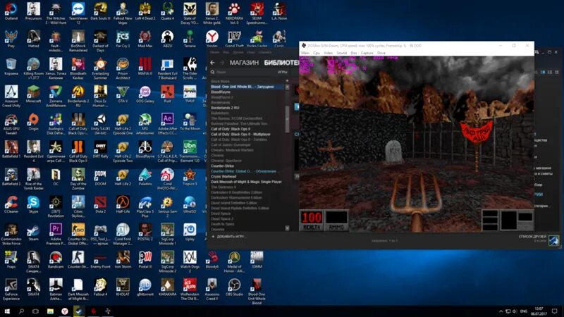Open the Uplay desktop icon
The width and height of the screenshot is (564, 317).
[x=190, y=232]
